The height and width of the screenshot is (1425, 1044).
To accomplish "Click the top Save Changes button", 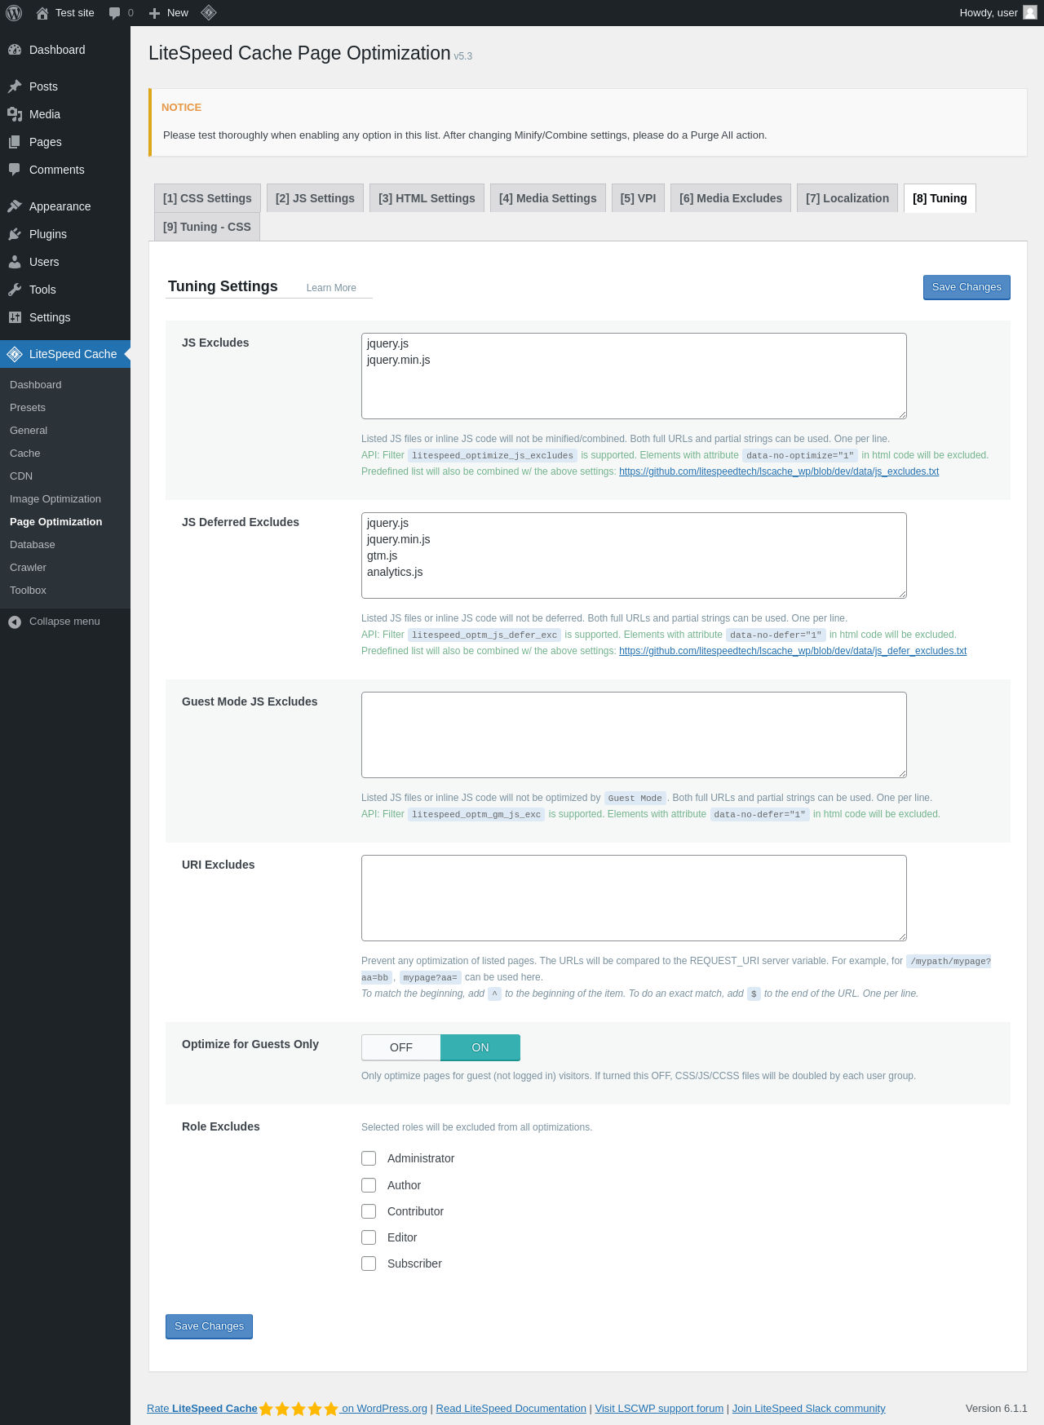I will [x=967, y=287].
